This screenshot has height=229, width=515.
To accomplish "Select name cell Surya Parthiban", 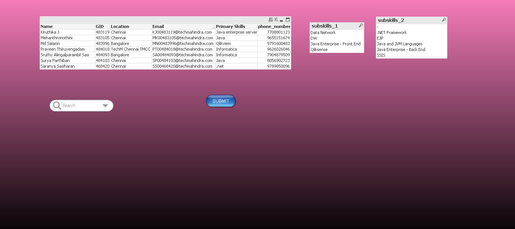I will coord(67,60).
